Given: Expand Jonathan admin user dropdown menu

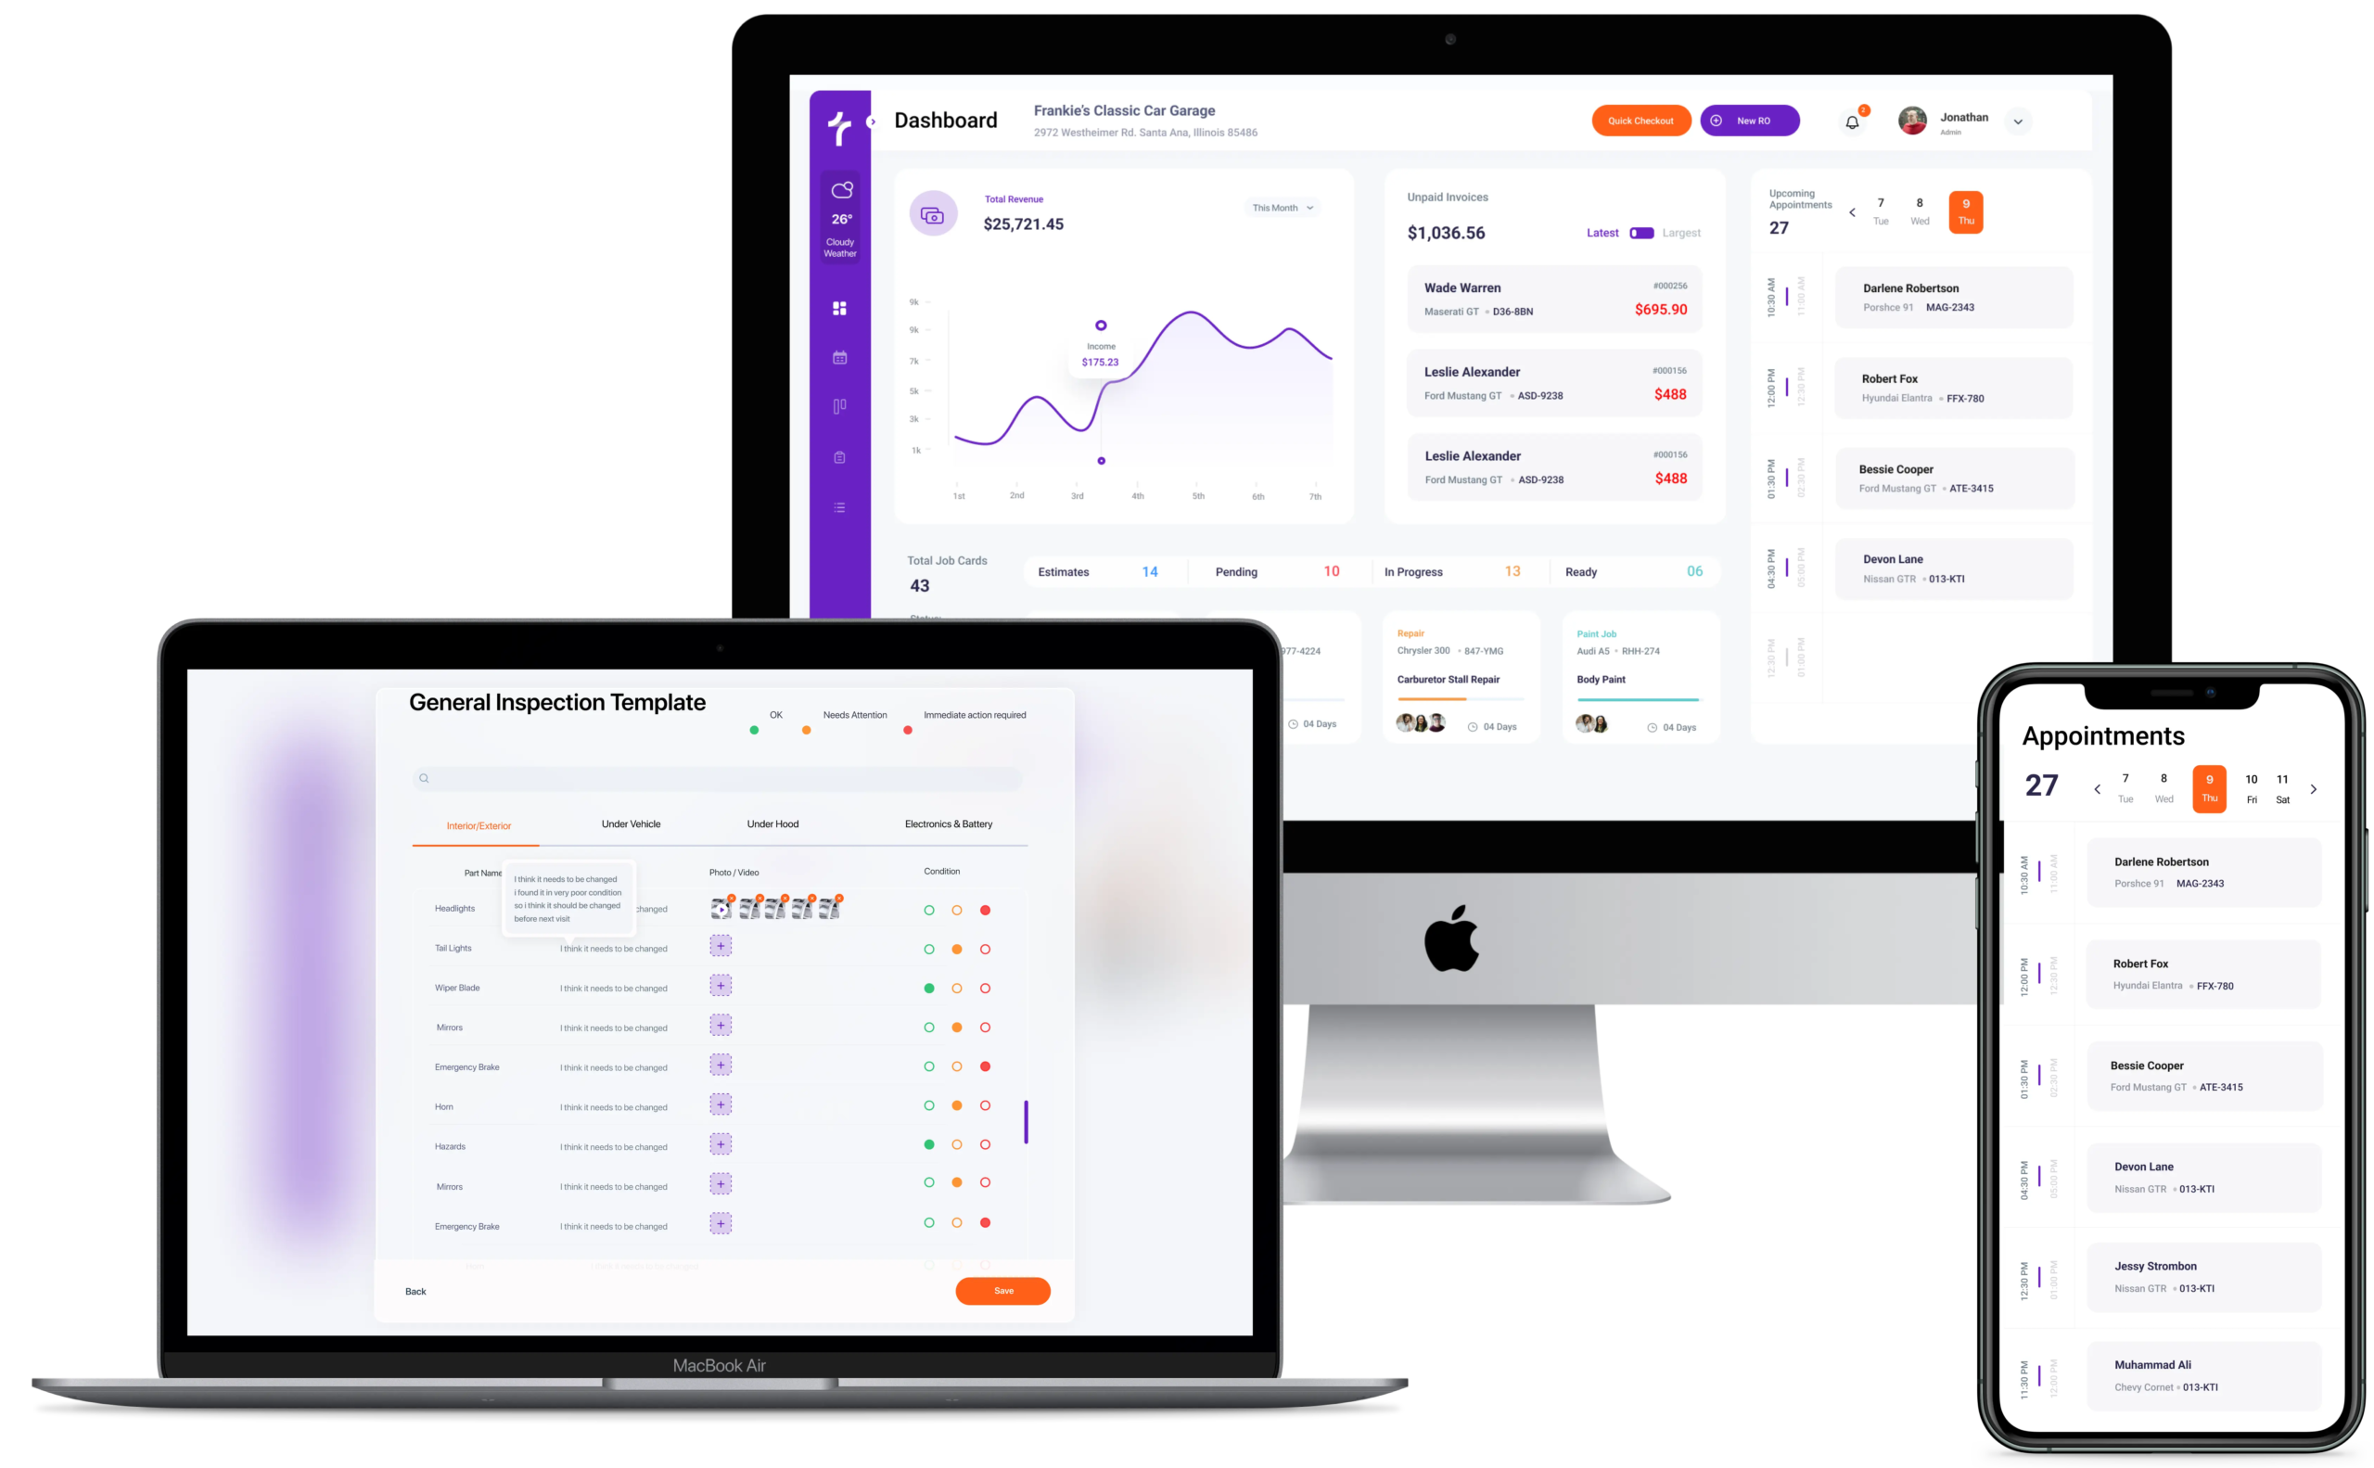Looking at the screenshot, I should (2020, 119).
